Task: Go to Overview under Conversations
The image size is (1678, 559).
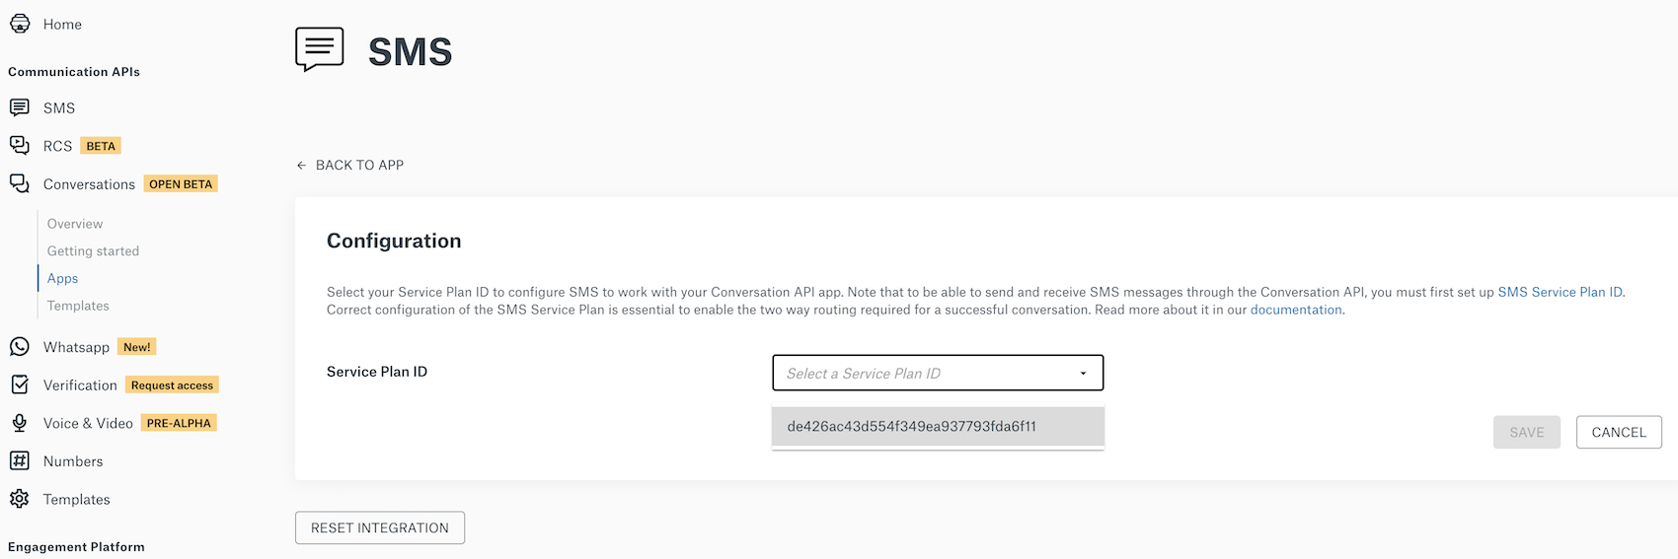Action: (75, 224)
